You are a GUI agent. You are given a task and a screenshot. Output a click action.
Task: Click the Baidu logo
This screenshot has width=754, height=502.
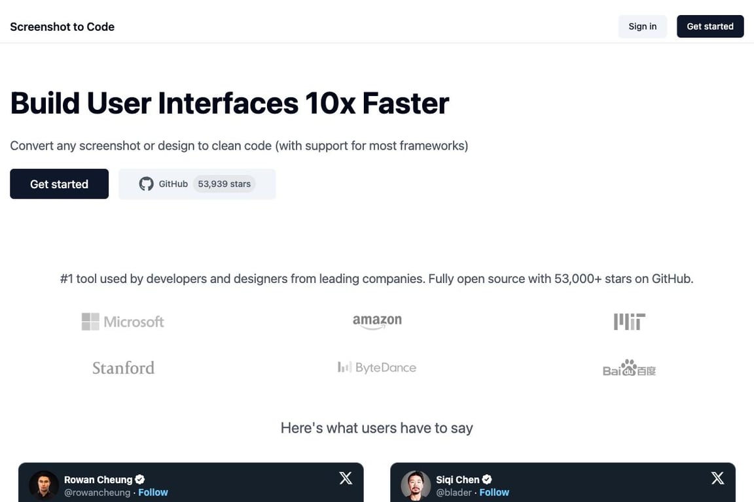[630, 368]
